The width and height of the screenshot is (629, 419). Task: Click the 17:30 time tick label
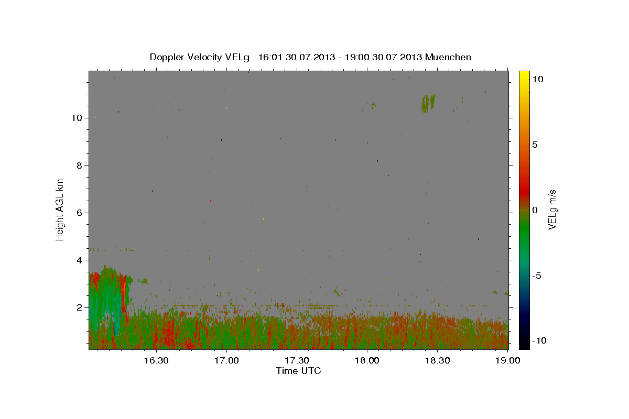(297, 360)
